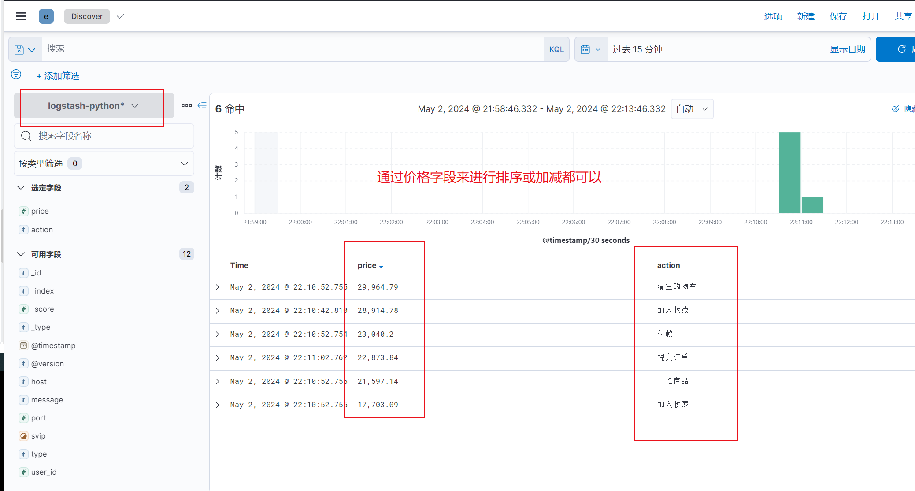Image resolution: width=915 pixels, height=491 pixels.
Task: Open the hamburger navigation menu
Action: point(21,16)
